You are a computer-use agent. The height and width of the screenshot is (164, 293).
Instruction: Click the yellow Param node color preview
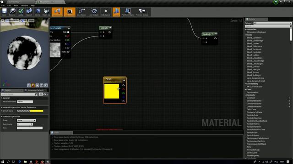click(112, 91)
